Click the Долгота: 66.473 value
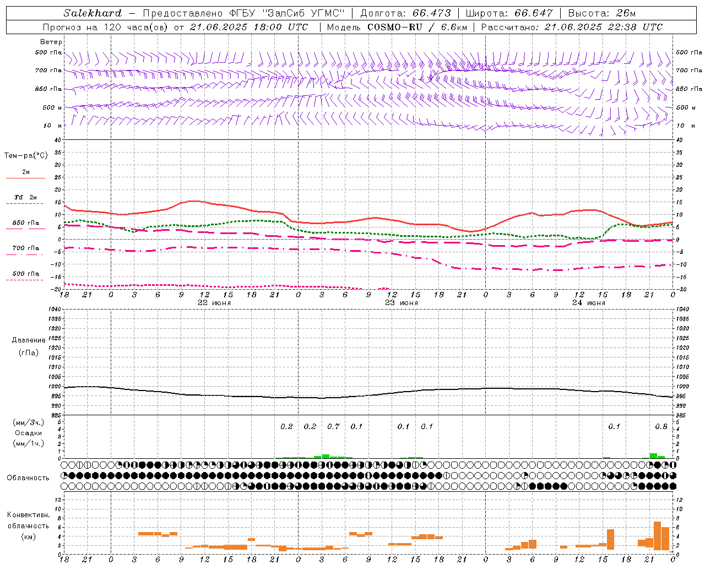 [405, 13]
